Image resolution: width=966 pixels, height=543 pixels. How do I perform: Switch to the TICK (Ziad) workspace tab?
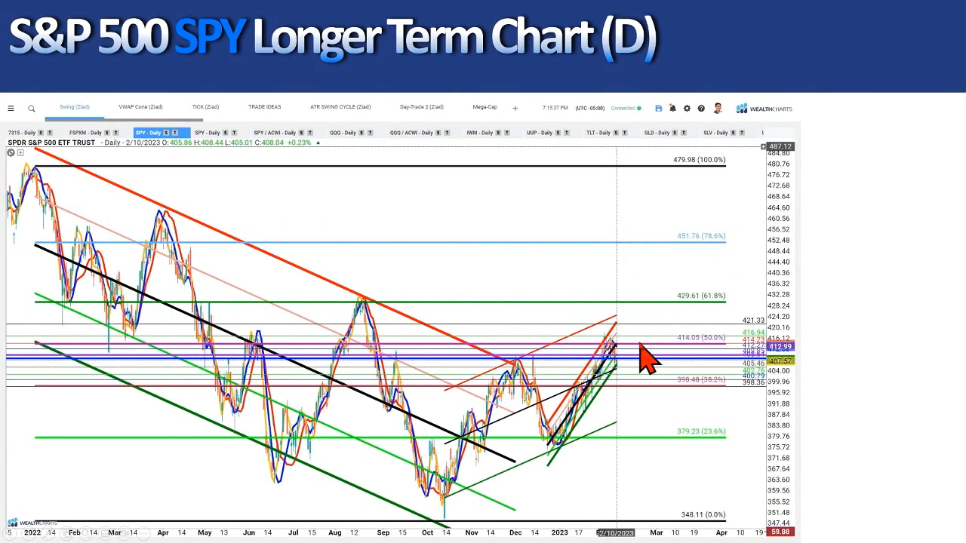(x=205, y=107)
